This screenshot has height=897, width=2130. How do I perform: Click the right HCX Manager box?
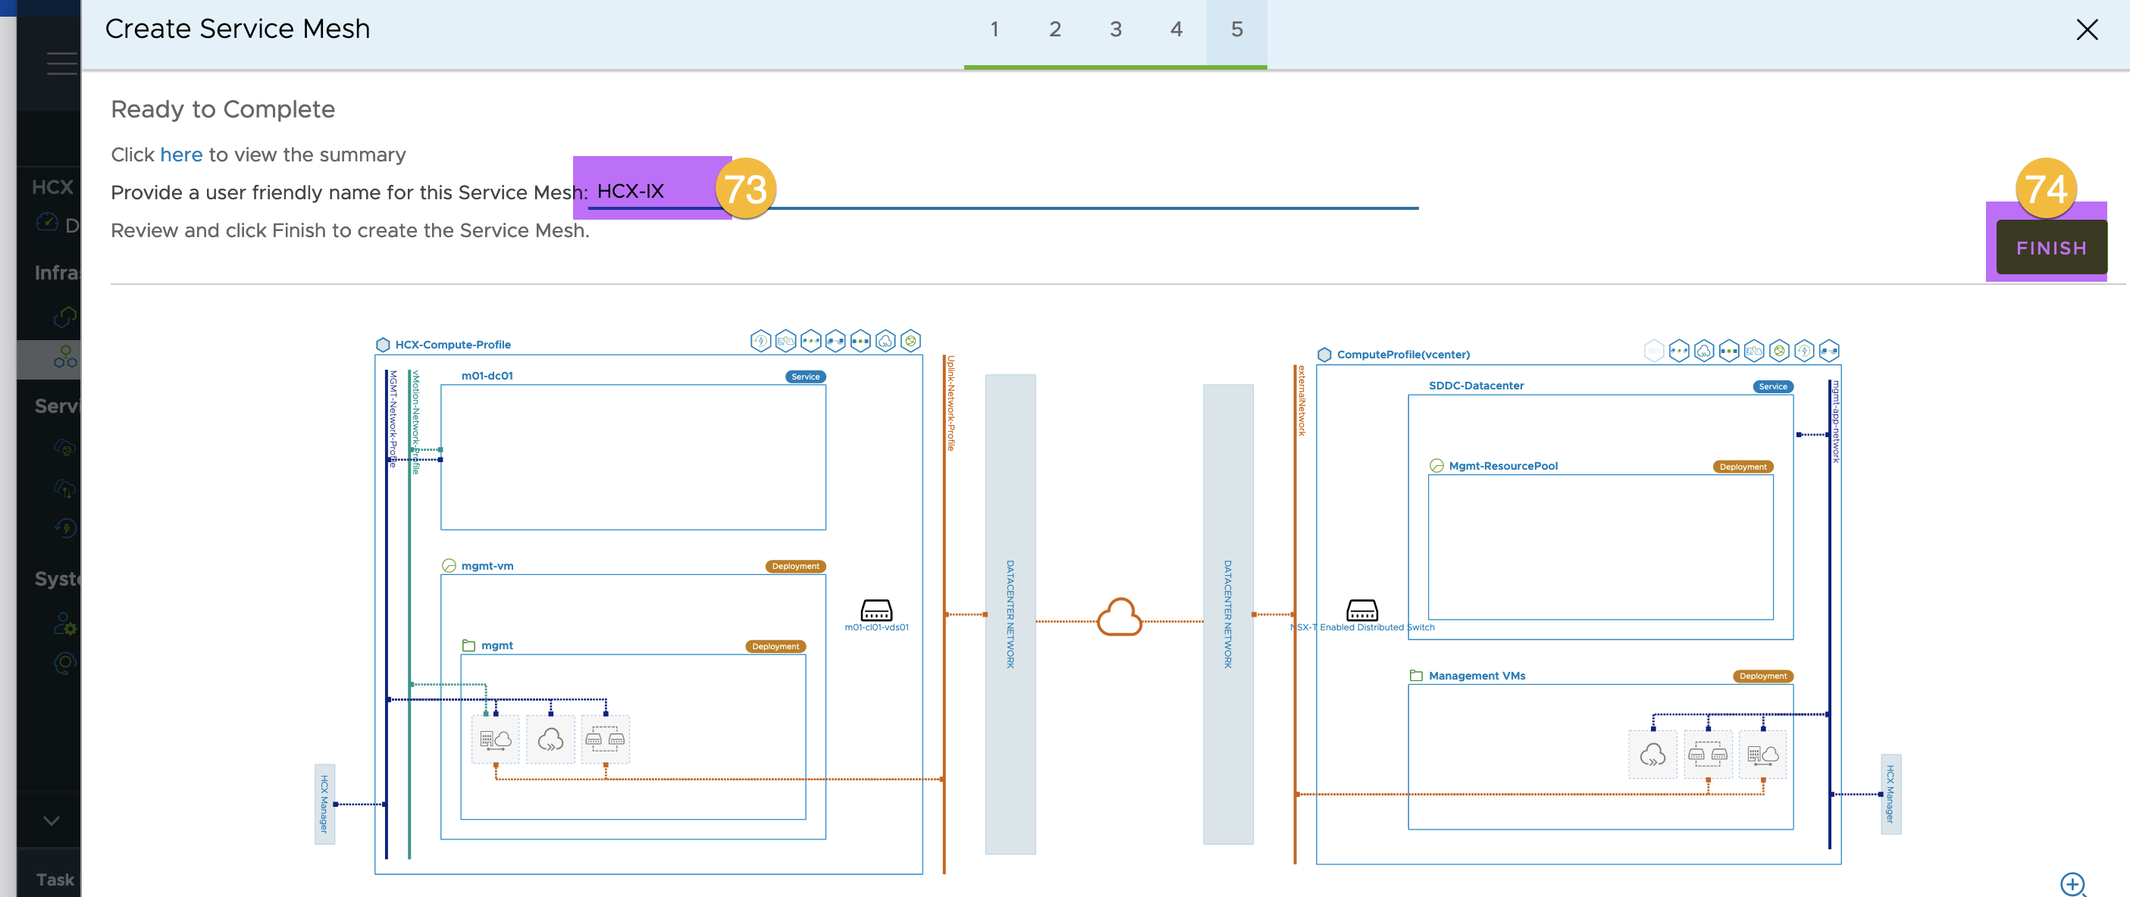pyautogui.click(x=1890, y=794)
